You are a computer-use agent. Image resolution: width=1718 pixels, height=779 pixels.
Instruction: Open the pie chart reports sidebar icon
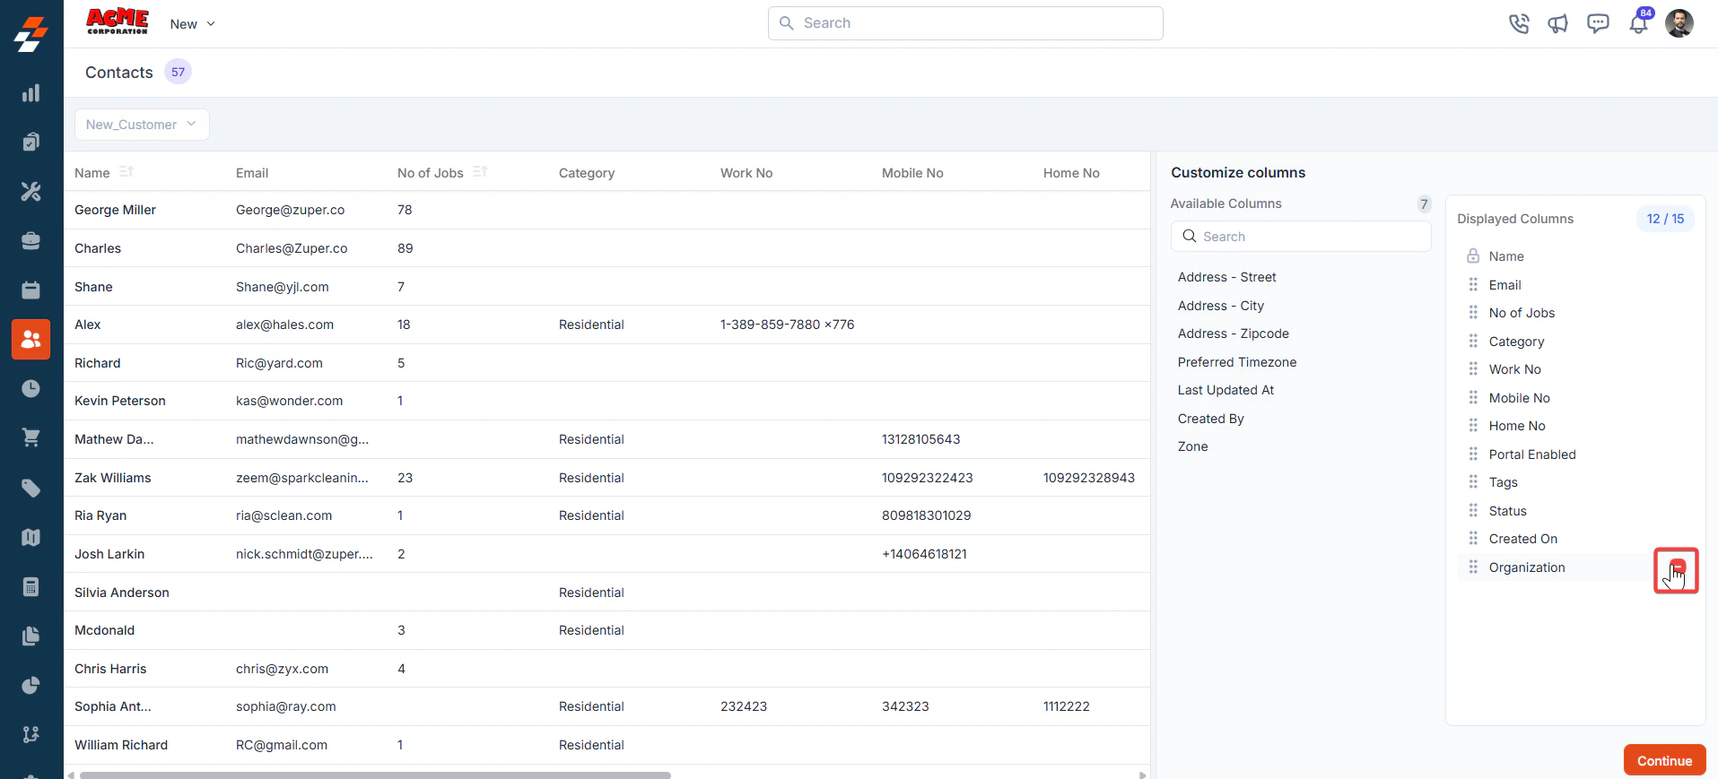(31, 685)
